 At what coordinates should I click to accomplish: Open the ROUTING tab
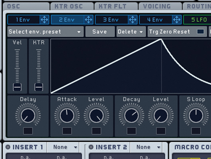pyautogui.click(x=197, y=6)
